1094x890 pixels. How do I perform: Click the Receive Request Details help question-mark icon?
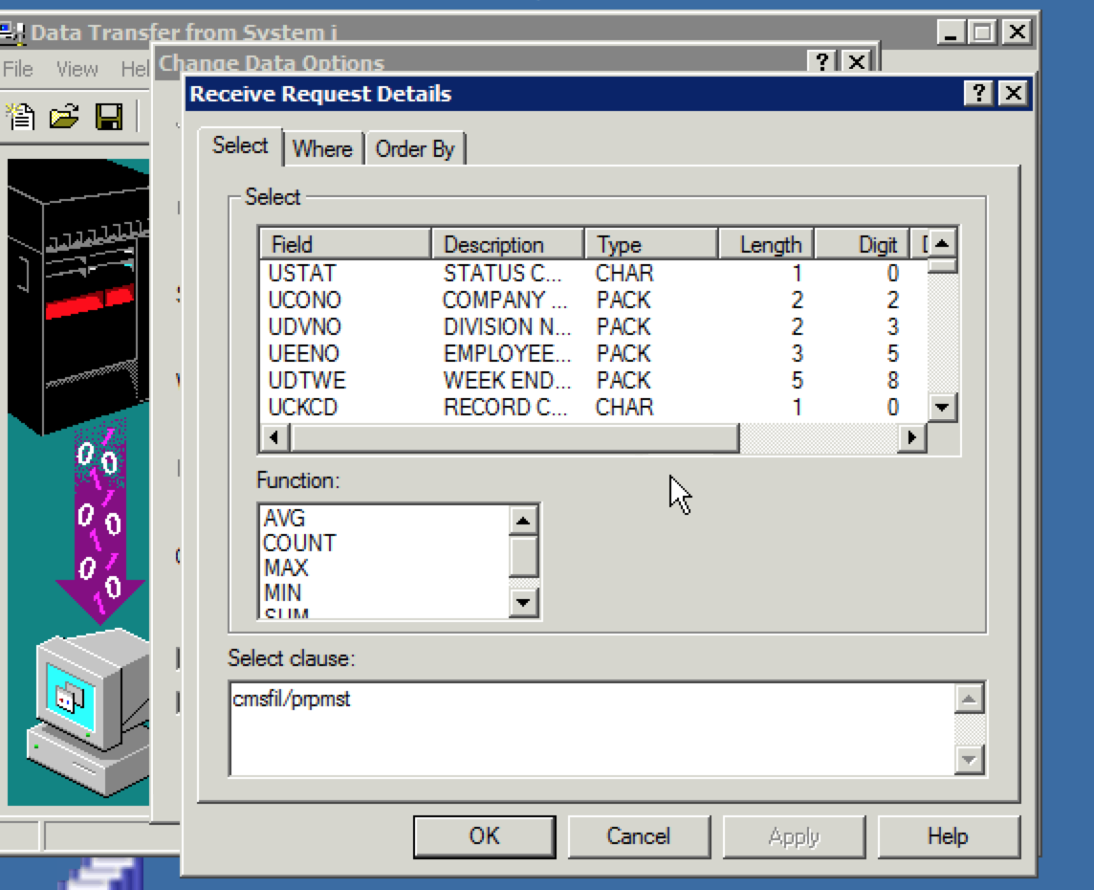pyautogui.click(x=977, y=94)
